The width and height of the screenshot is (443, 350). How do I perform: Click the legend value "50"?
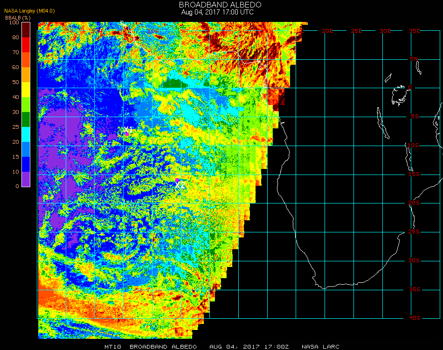15,82
